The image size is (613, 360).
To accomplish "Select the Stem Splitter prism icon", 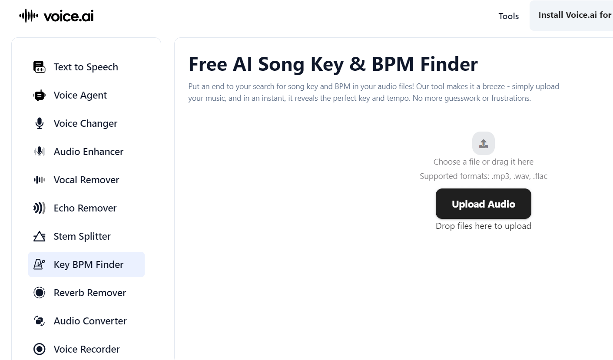I will [x=40, y=236].
